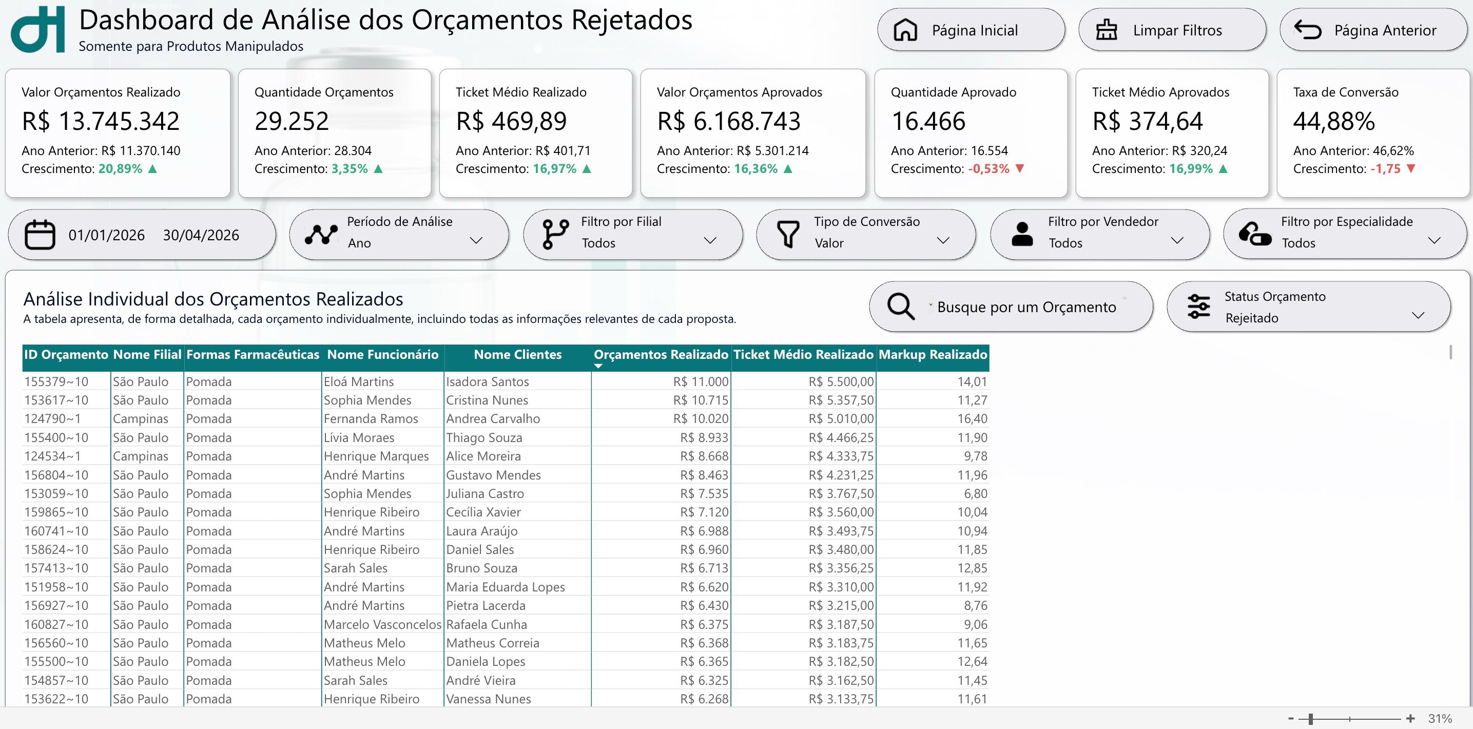Image resolution: width=1473 pixels, height=729 pixels.
Task: Click client Vanessa Nunes
Action: (x=488, y=699)
